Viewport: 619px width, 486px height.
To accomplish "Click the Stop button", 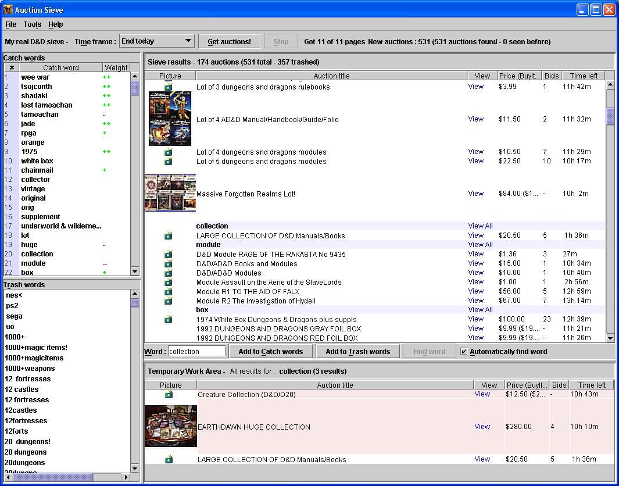I will [x=281, y=41].
